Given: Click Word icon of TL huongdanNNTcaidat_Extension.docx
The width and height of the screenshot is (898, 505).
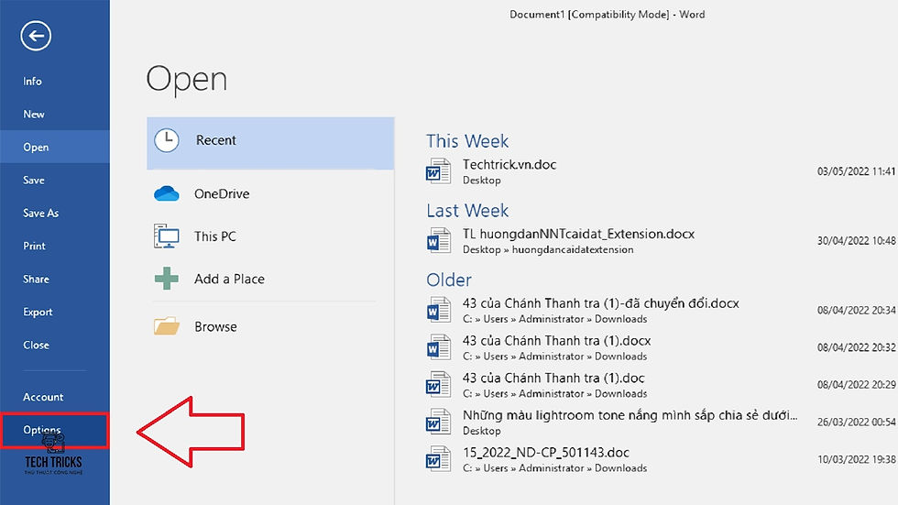Looking at the screenshot, I should [438, 241].
